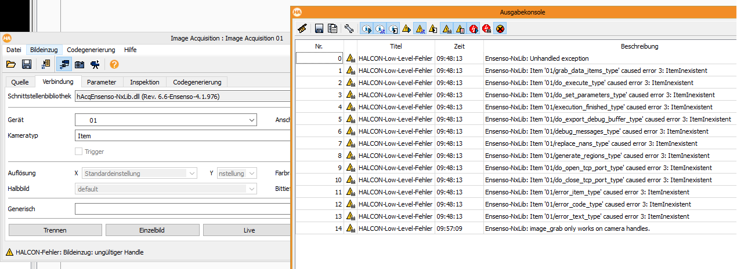
Task: Open the orange help question mark icon
Action: click(114, 64)
